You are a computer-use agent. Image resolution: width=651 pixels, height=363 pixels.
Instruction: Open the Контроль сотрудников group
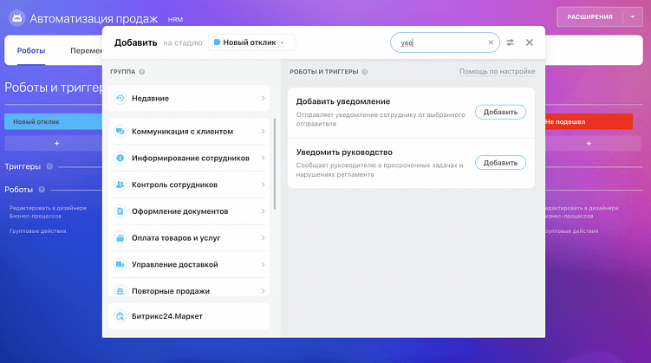[189, 185]
